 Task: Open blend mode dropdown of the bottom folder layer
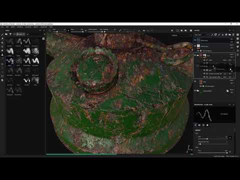[x=231, y=89]
